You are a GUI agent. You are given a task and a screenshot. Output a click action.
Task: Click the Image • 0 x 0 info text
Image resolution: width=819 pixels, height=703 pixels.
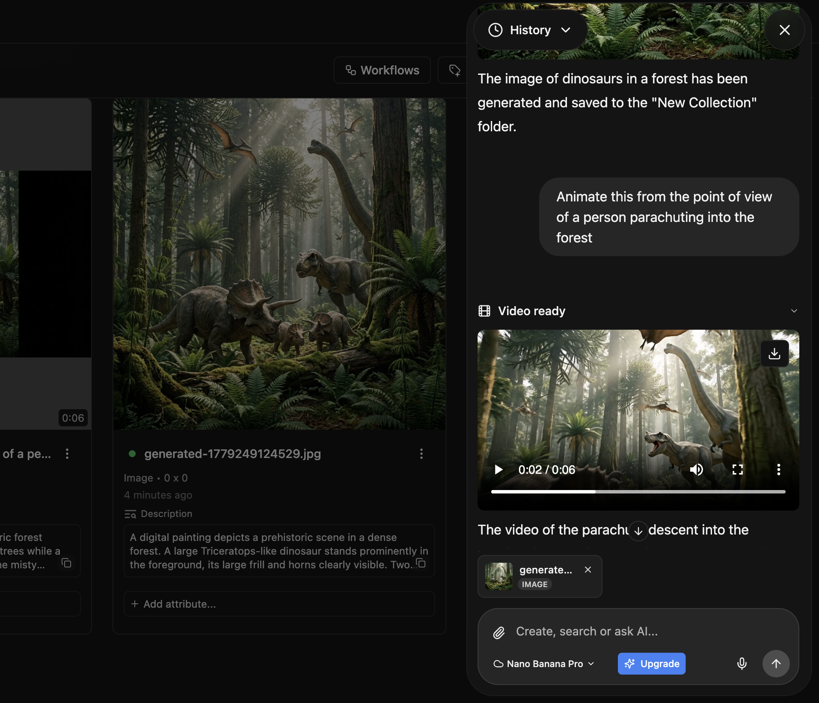155,478
